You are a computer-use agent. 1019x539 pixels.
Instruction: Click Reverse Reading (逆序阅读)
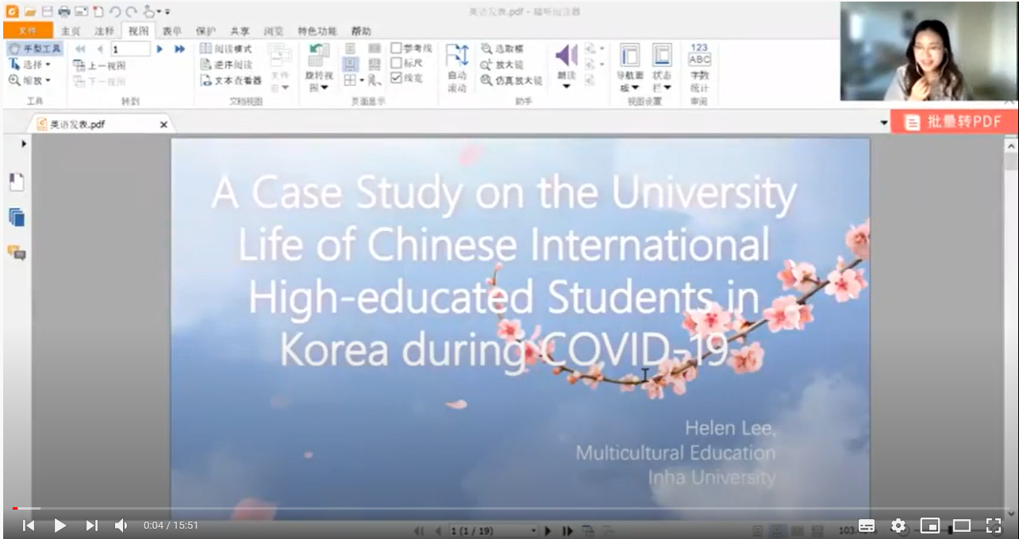(x=225, y=64)
